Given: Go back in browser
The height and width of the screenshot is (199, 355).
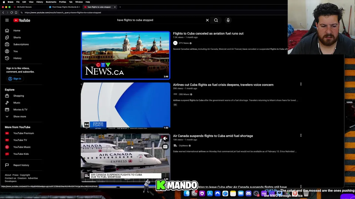Looking at the screenshot, I should tap(3, 12).
